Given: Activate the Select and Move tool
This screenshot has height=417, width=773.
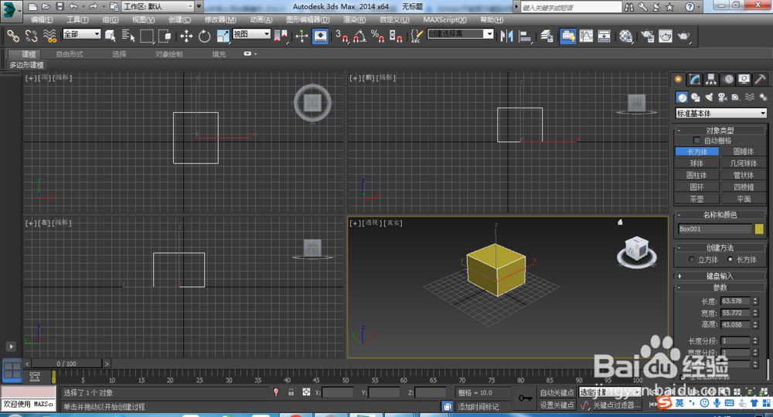Looking at the screenshot, I should point(186,36).
